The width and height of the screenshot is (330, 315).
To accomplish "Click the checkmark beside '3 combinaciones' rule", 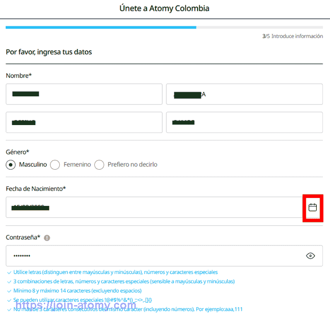I will click(x=9, y=282).
